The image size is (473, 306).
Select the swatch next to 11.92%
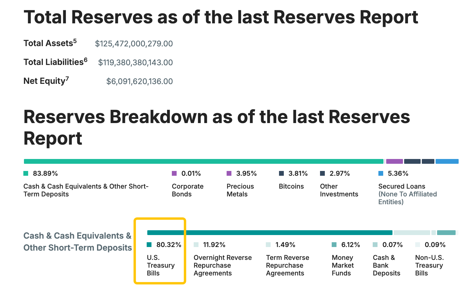(196, 245)
